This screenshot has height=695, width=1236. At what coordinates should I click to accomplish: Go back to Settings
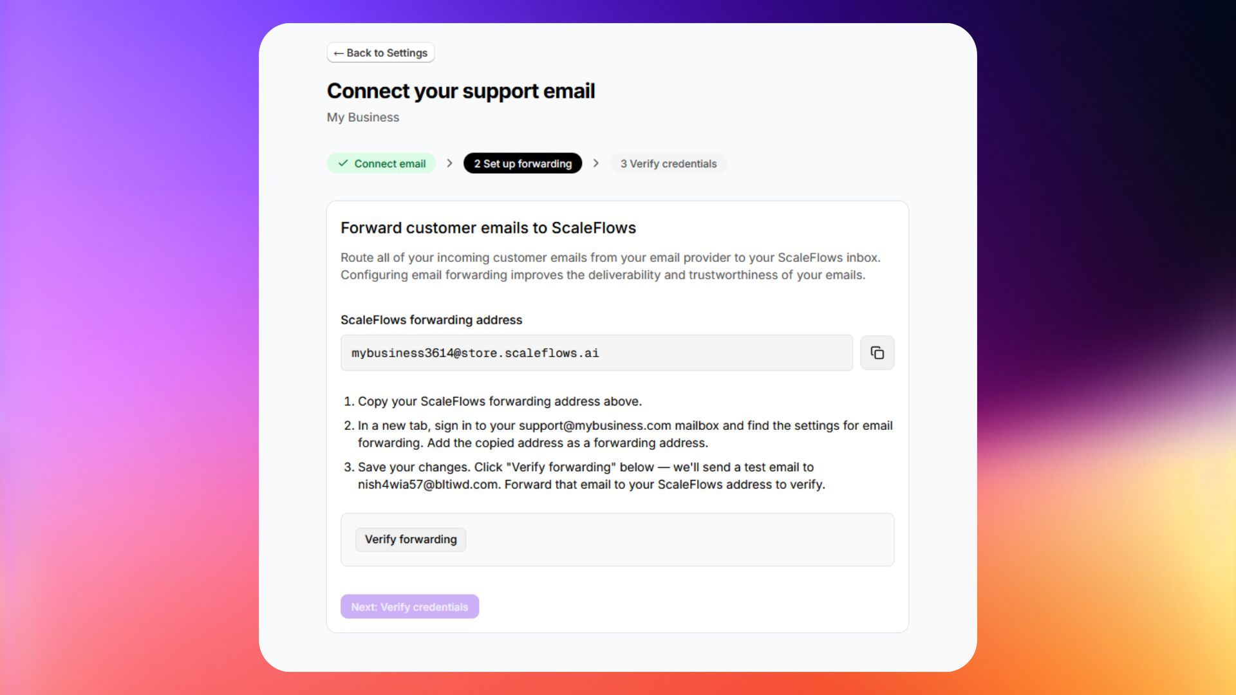(x=380, y=53)
